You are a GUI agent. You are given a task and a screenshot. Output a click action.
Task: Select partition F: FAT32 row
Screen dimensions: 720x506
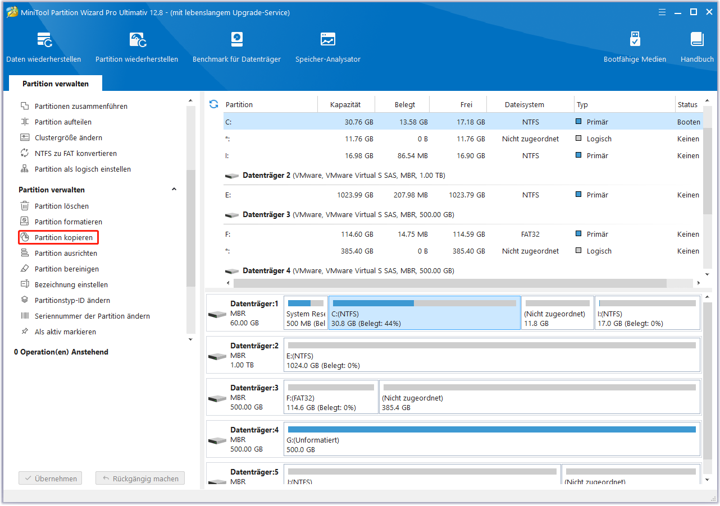[x=463, y=234]
